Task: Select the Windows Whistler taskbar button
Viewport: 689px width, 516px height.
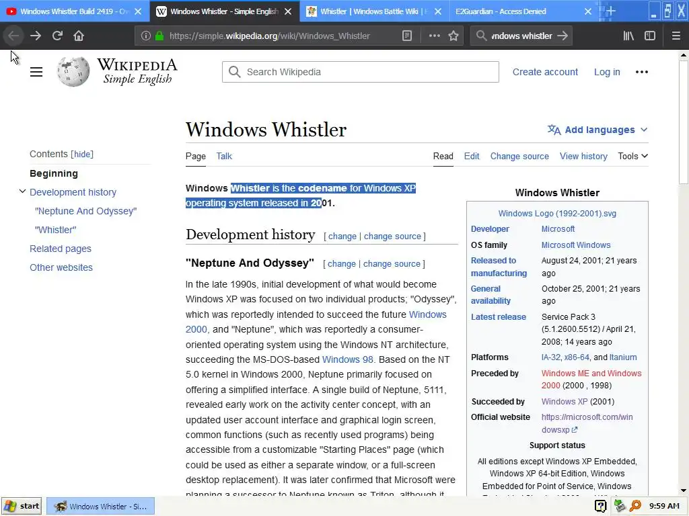Action: point(101,507)
